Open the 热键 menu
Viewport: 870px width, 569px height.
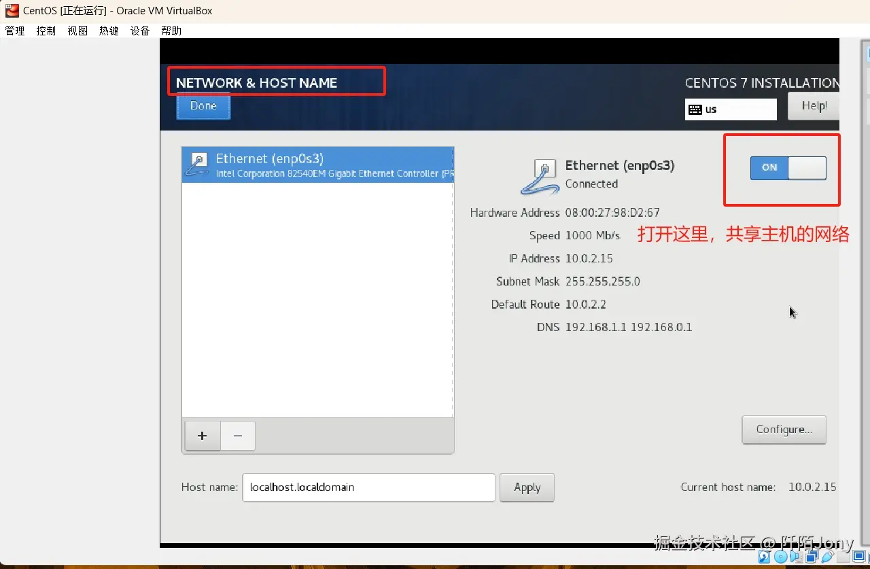(x=109, y=31)
